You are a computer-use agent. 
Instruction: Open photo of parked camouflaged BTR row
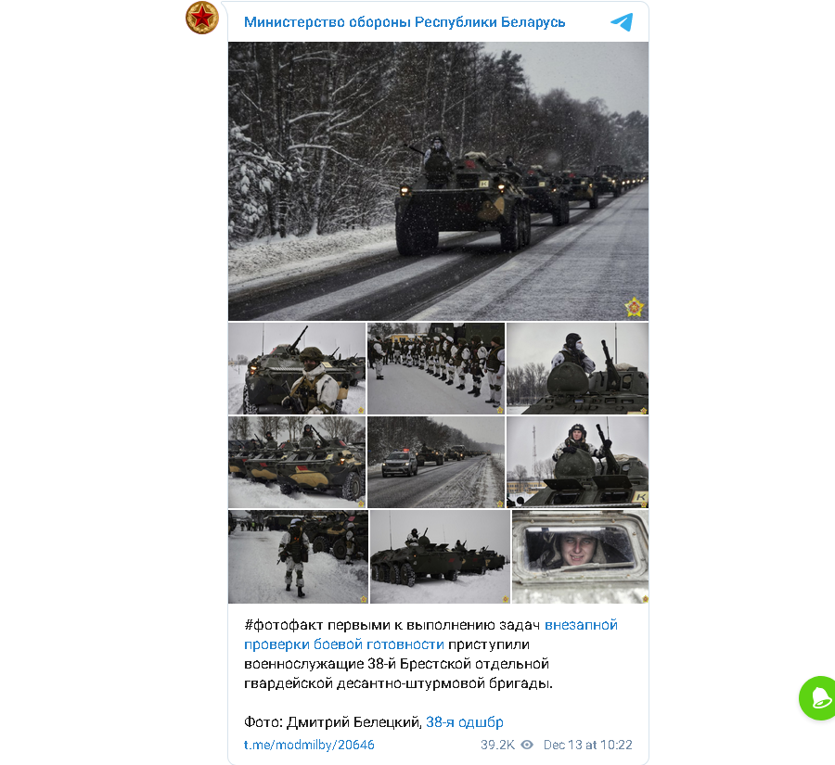pyautogui.click(x=297, y=462)
